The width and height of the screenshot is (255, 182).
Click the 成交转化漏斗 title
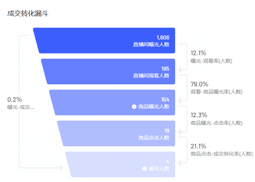tap(28, 14)
